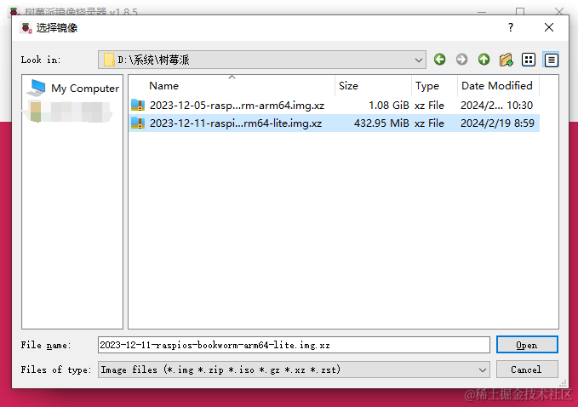
Task: Select the My Computer sidebar entry
Action: 75,88
